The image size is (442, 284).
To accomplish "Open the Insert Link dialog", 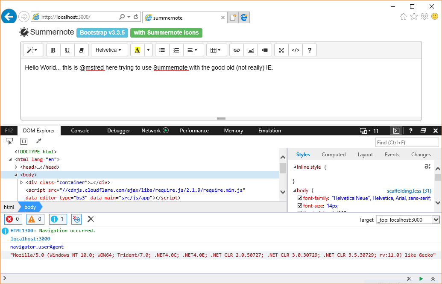I will coord(236,50).
